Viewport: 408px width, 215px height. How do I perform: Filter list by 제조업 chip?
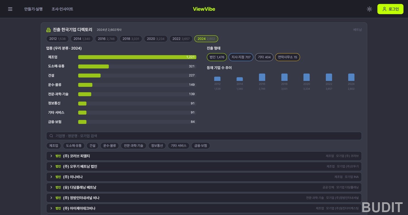pos(54,146)
